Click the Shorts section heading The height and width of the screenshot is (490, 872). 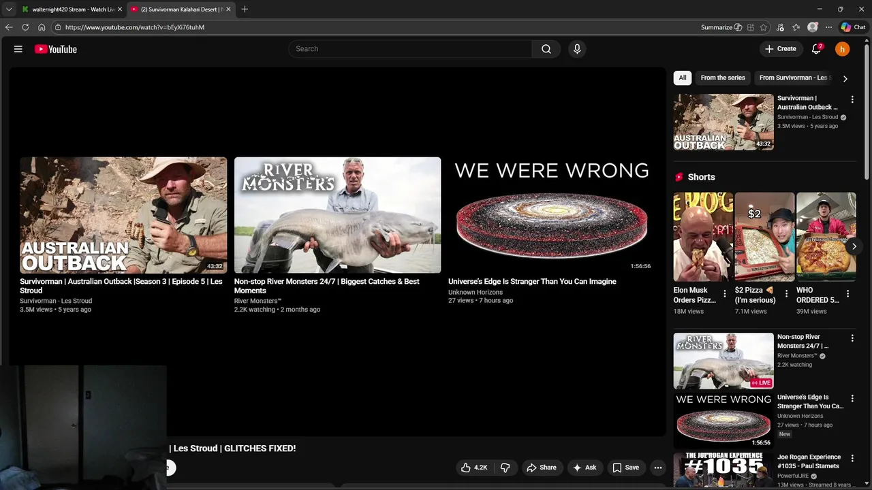701,177
